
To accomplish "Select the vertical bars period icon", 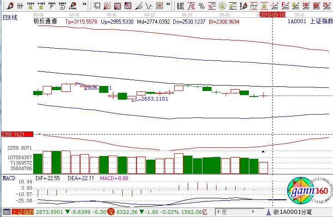I will 20,5.
